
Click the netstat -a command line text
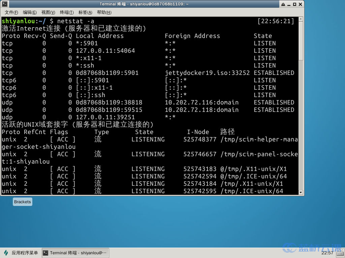[75, 21]
